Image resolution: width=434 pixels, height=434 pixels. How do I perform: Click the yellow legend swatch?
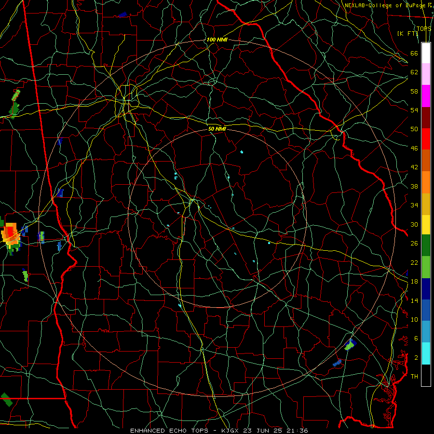click(x=426, y=225)
